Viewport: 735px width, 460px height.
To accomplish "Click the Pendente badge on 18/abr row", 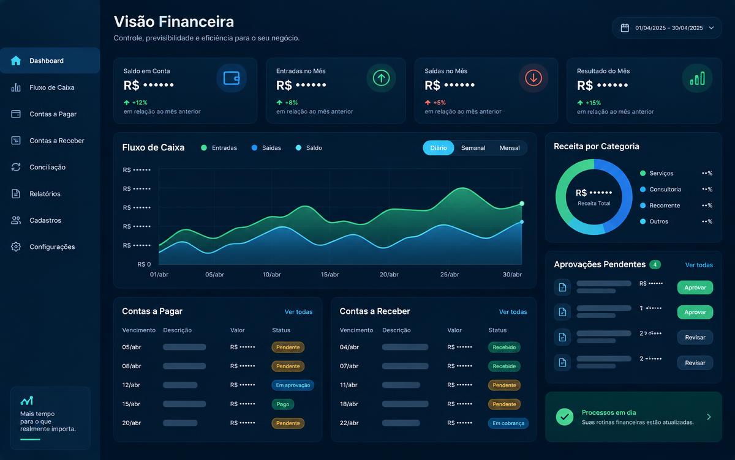I will point(504,404).
